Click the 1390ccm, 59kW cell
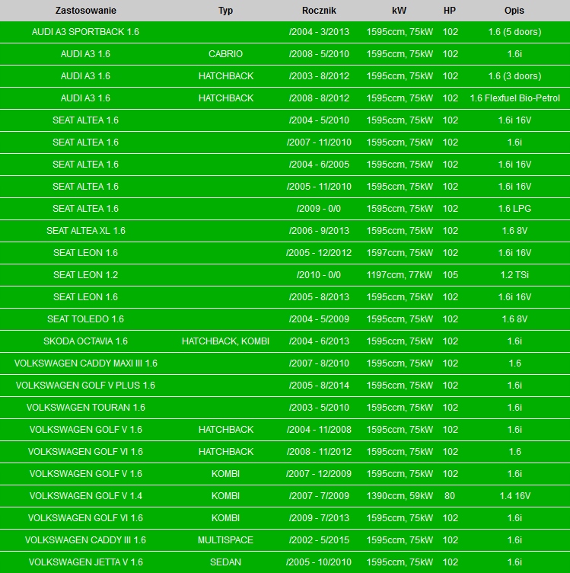Viewport: 570px width, 573px height. [x=400, y=496]
